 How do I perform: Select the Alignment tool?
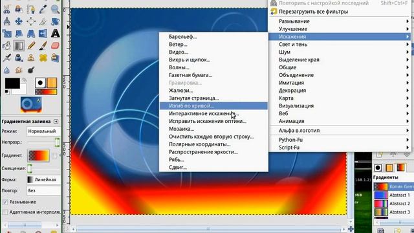pos(31,21)
